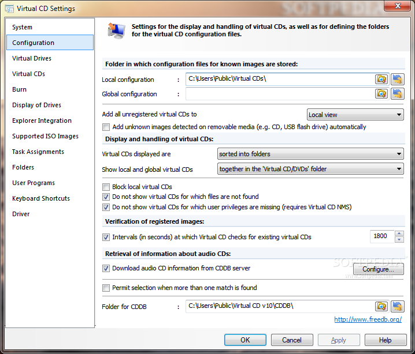This screenshot has height=354, width=415.
Task: Open the freedb.org link
Action: [368, 319]
